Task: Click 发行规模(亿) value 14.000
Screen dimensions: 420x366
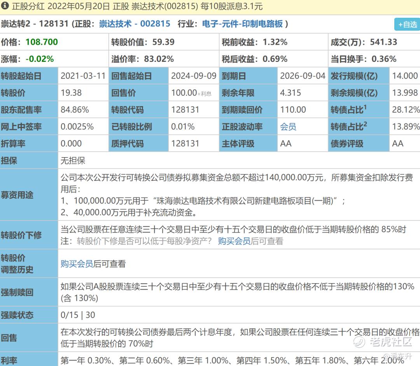Action: [x=405, y=76]
